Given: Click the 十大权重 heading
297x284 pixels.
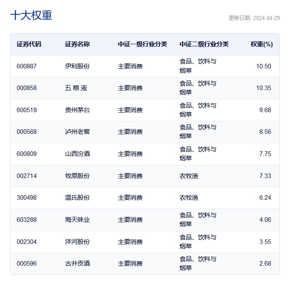Looking at the screenshot, I should (x=31, y=15).
